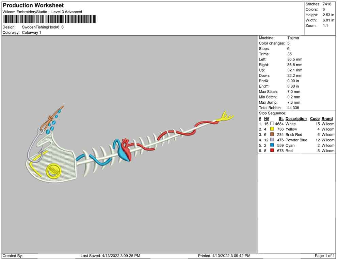Click the 'Brand' column header
Viewport: 337px width, 259px height.
tap(327, 119)
